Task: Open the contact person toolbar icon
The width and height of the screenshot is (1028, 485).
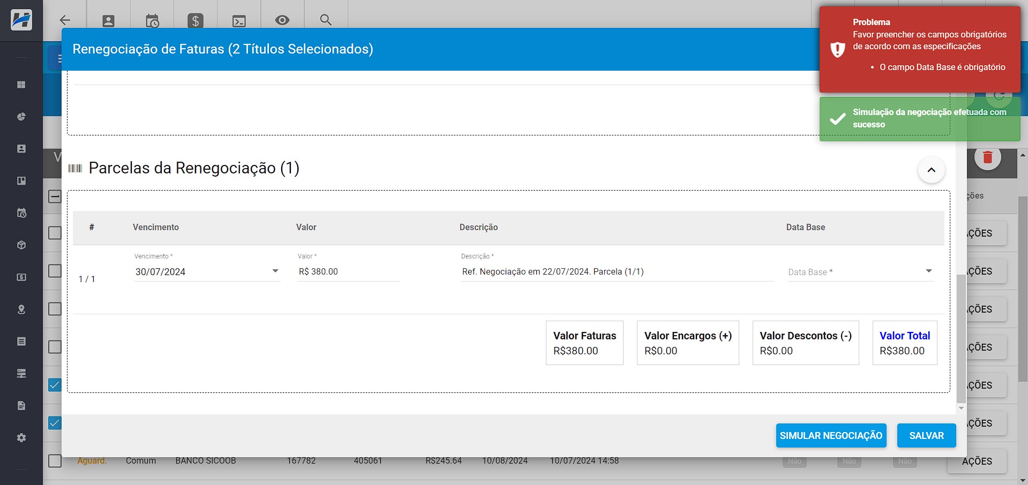Action: 108,21
